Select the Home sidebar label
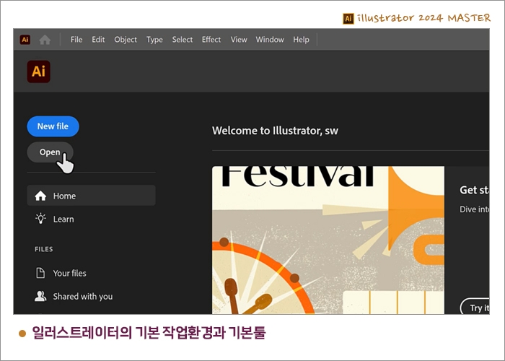The image size is (505, 361). click(64, 196)
